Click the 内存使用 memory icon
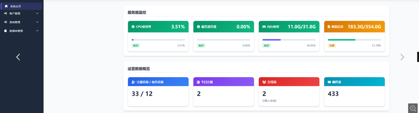Viewport: 419px width, 113px height. [x=264, y=27]
